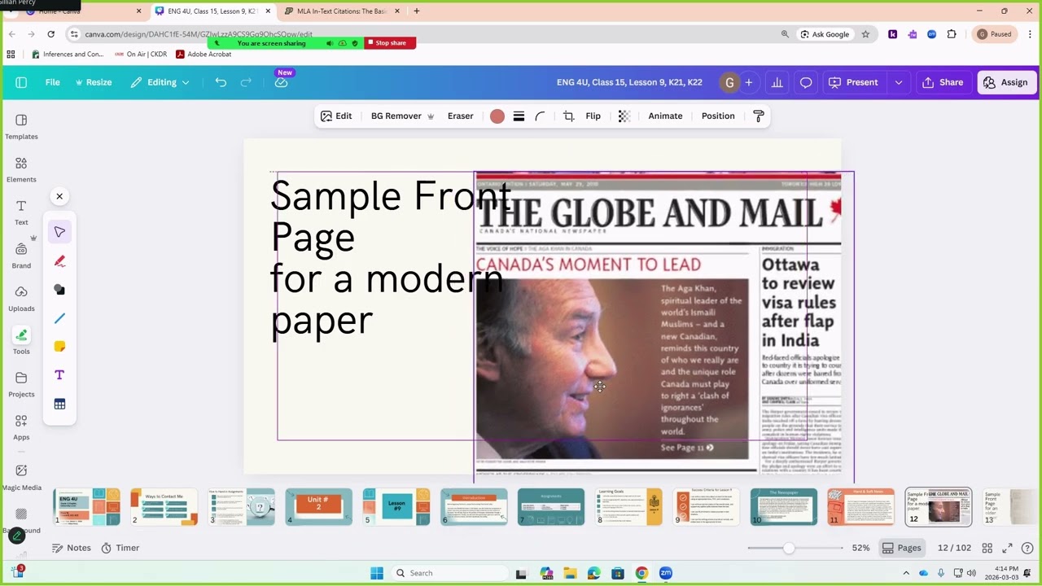
Task: Select the crop tool
Action: (568, 116)
